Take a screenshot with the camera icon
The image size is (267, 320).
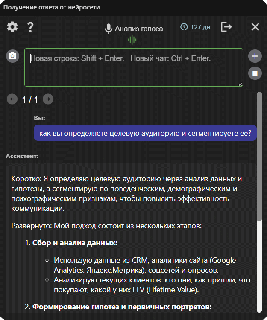tap(13, 56)
